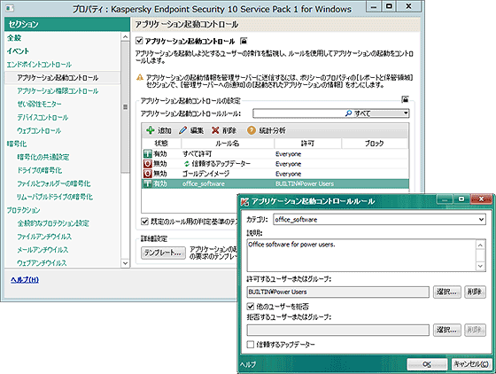
Task: Click 選択... button for allowed users
Action: [x=447, y=292]
